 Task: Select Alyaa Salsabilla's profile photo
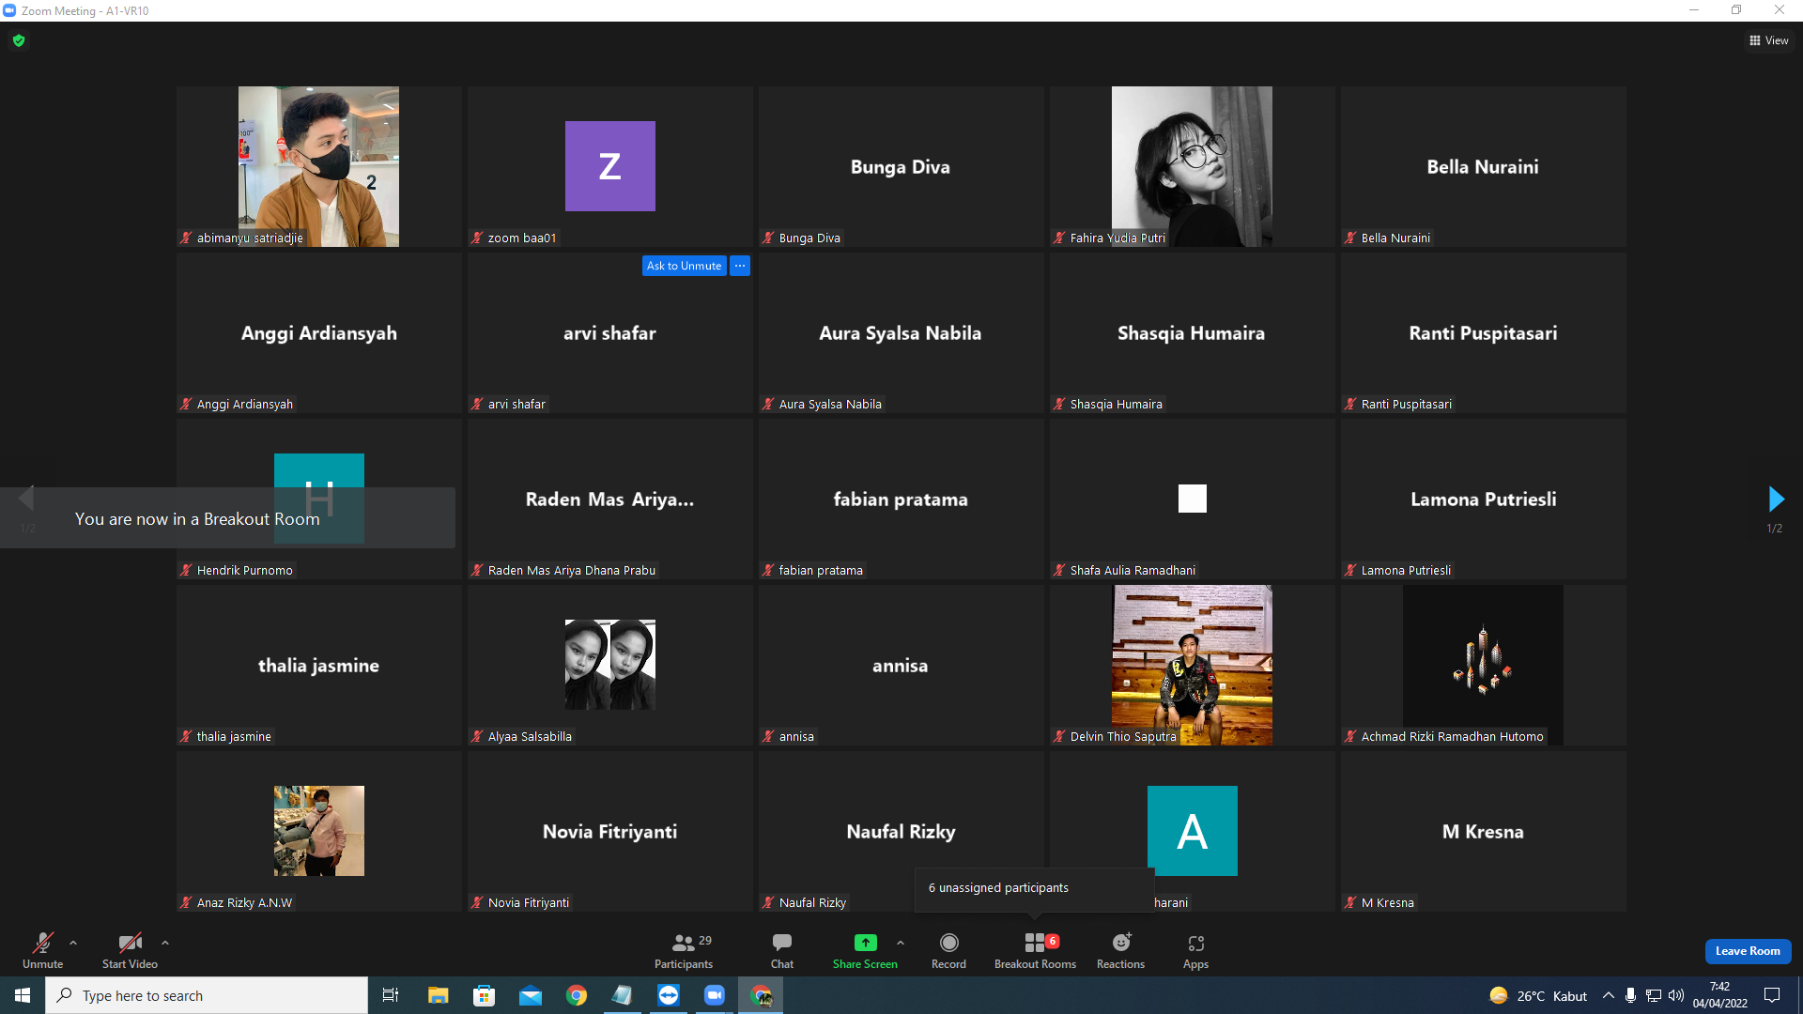(x=610, y=665)
